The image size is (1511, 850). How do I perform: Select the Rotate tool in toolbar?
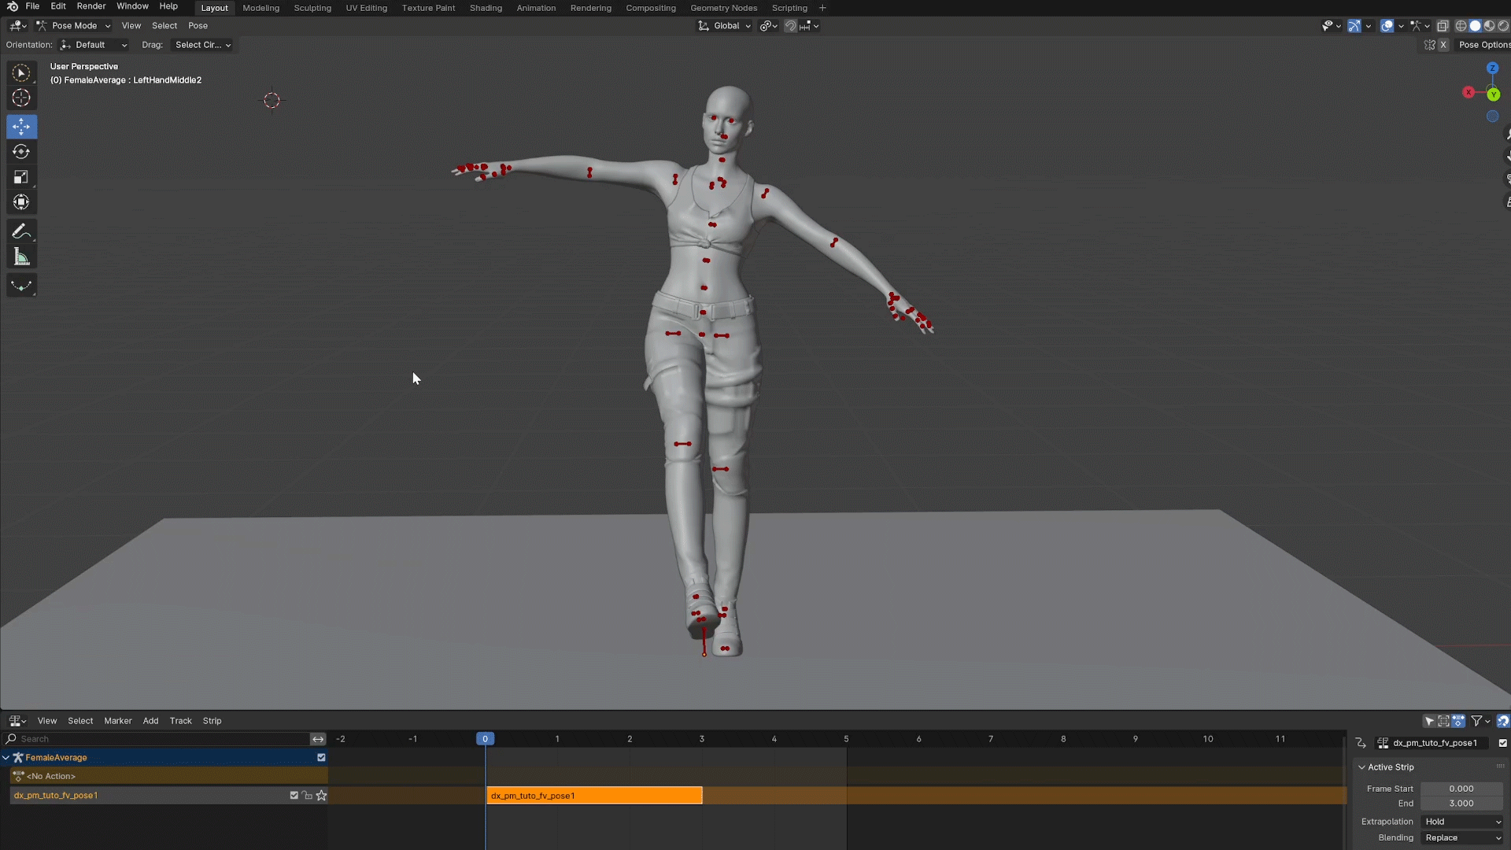(x=21, y=152)
